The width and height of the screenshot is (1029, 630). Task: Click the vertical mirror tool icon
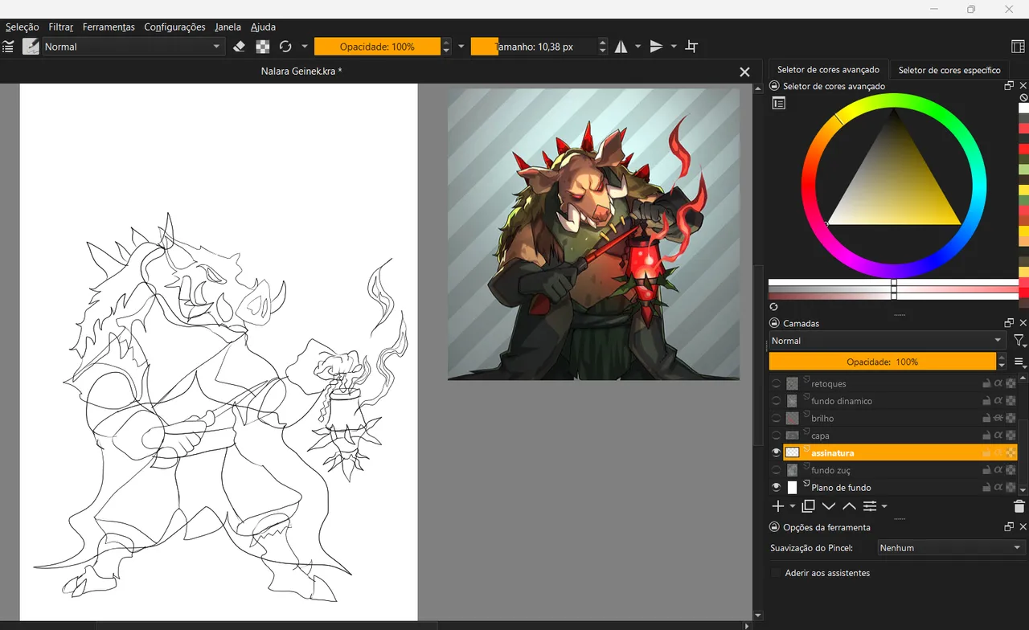[657, 47]
